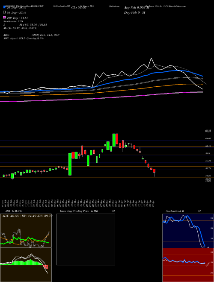Click the 56.34 price axis label

[208, 161]
